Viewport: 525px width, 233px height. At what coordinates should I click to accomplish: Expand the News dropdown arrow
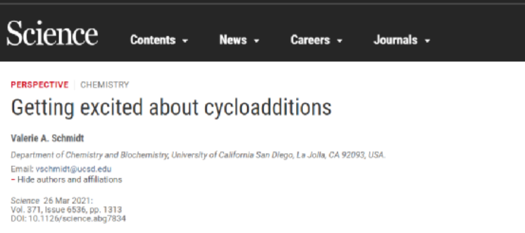pos(256,41)
